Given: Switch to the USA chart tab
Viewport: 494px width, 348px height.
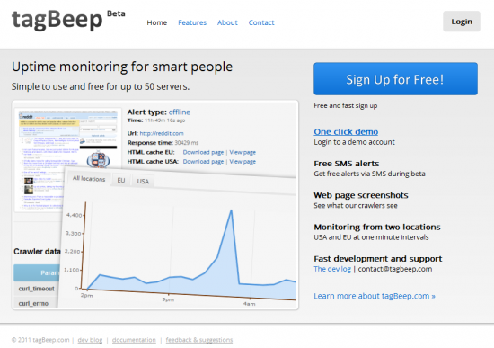Looking at the screenshot, I should point(143,181).
